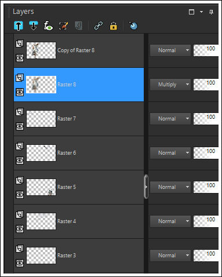Click the blue highlight orb icon

[133, 25]
